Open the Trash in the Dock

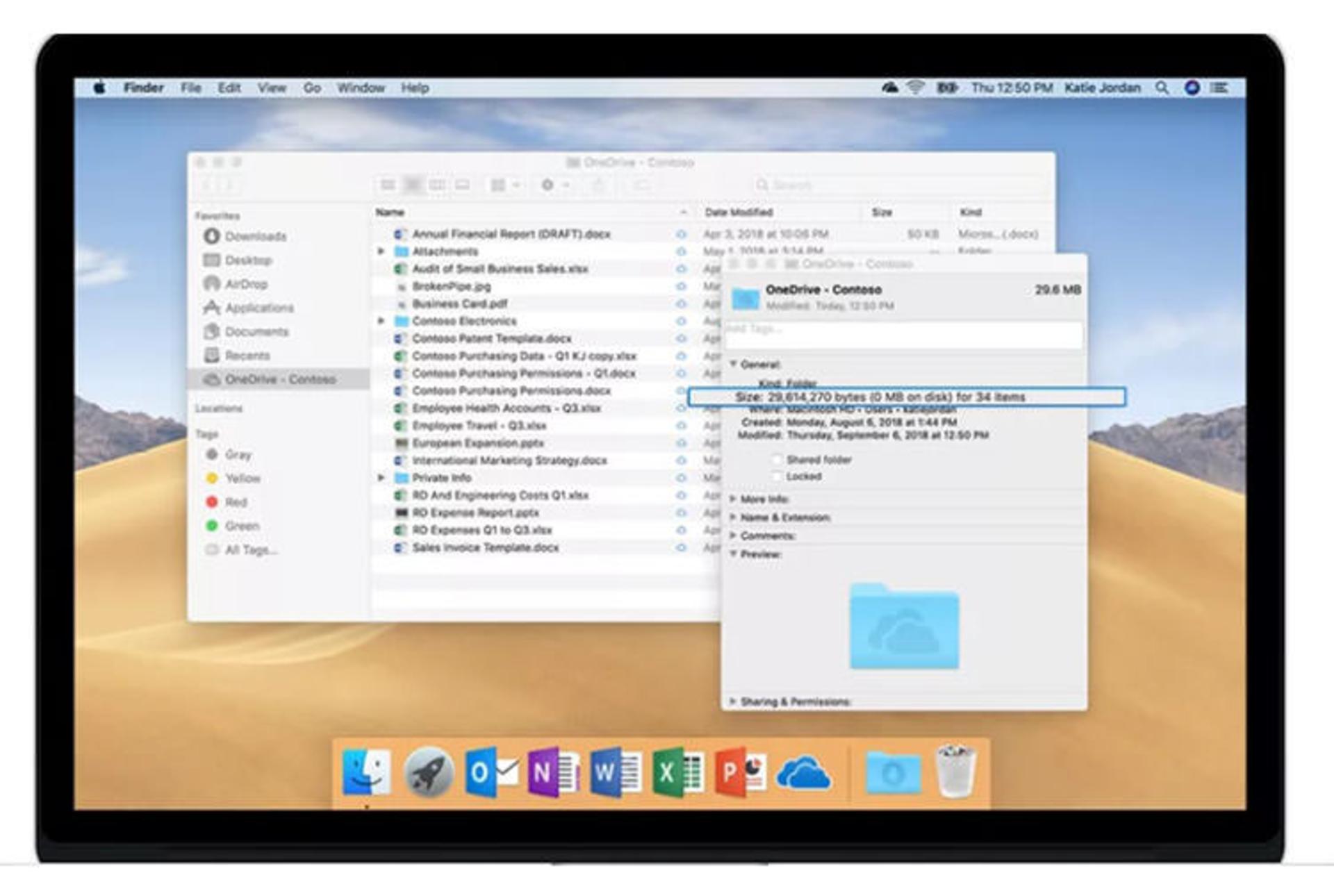(955, 771)
